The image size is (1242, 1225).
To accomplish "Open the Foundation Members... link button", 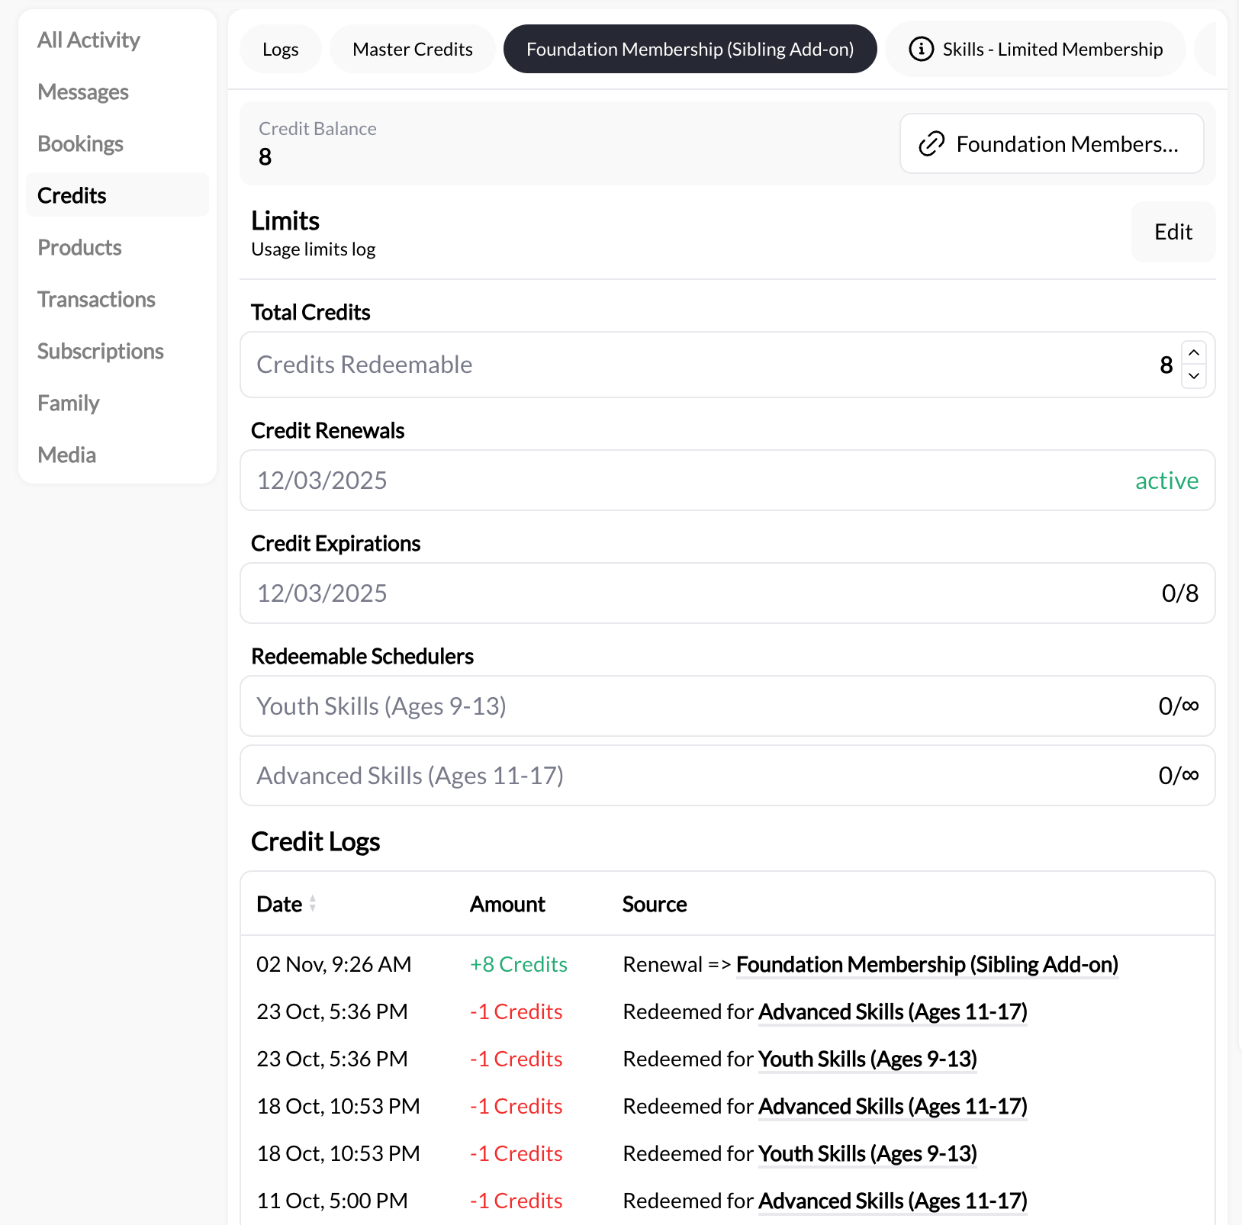I will tap(1051, 143).
